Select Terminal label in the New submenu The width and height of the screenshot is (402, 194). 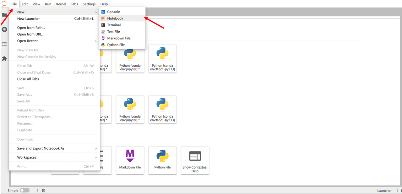(x=114, y=25)
